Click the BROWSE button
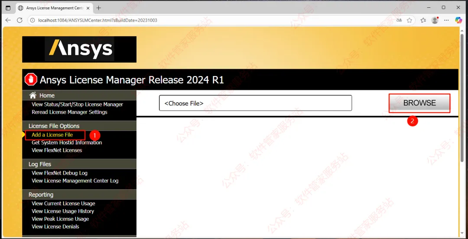This screenshot has height=239, width=468. (x=419, y=103)
